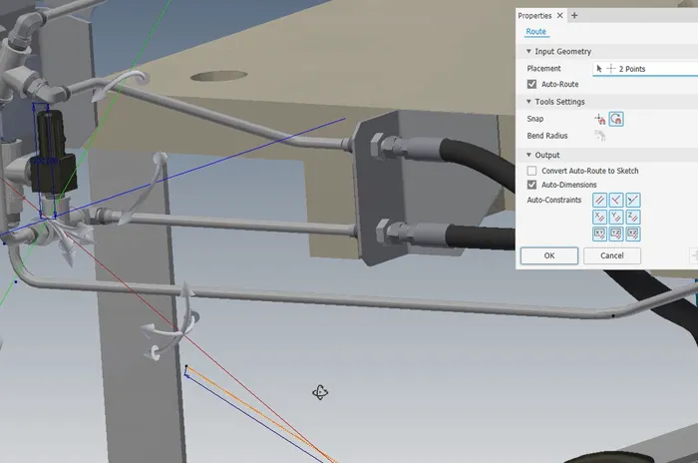Screen dimensions: 698x463
Task: Collapse the Output section
Action: click(x=528, y=156)
